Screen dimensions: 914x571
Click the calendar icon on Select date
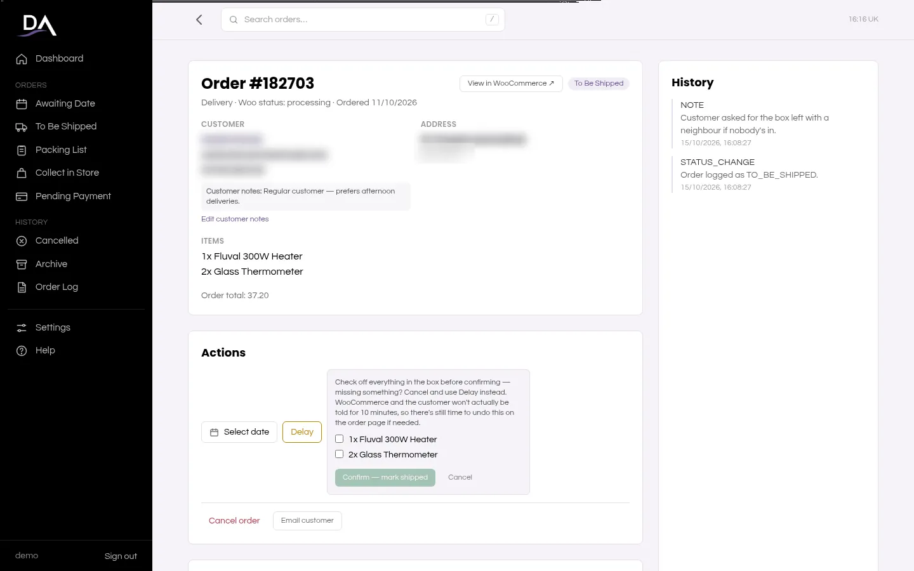[215, 432]
